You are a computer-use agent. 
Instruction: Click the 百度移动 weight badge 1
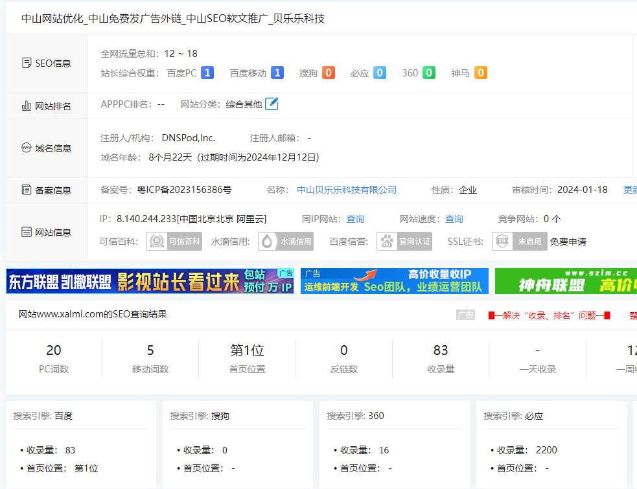pyautogui.click(x=277, y=73)
